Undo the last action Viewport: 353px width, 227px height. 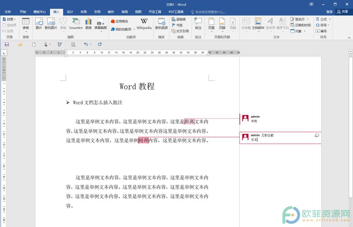click(86, 45)
